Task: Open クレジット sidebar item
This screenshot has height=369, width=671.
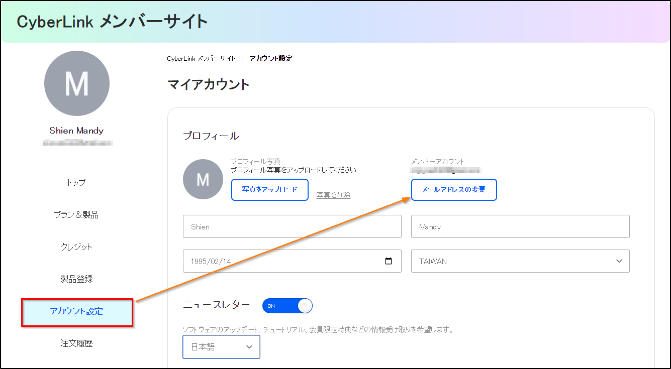Action: point(76,247)
